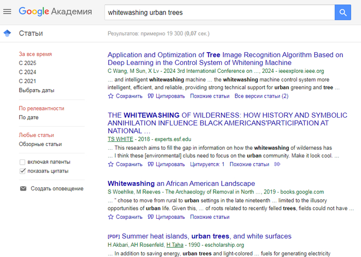Click the Google Академия logo
The width and height of the screenshot is (361, 257).
click(55, 11)
